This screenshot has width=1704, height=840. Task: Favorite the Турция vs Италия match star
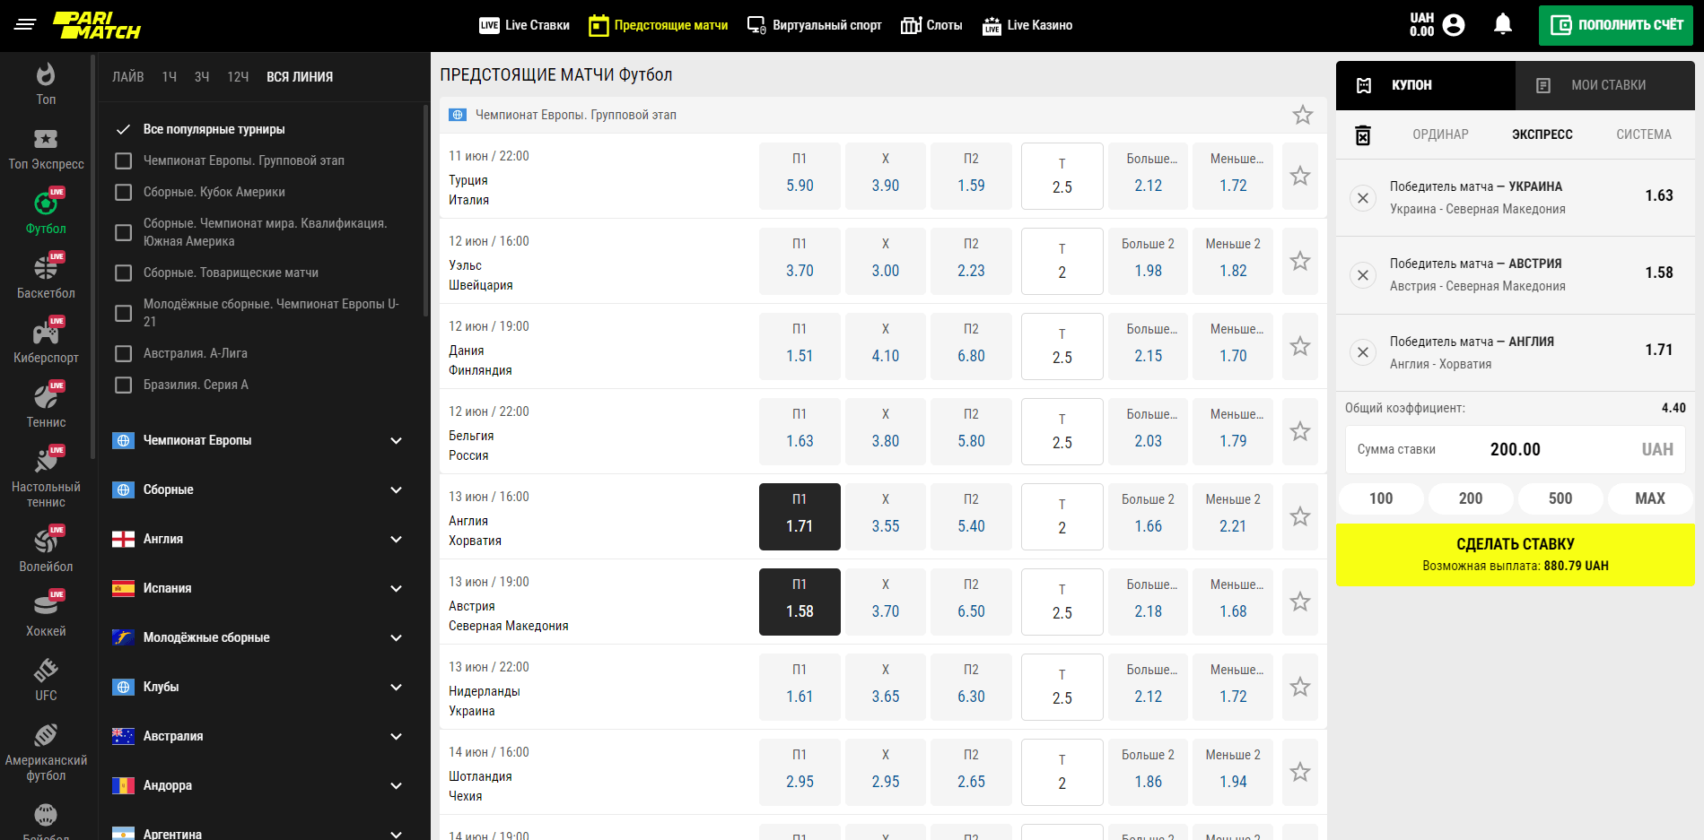pyautogui.click(x=1299, y=177)
